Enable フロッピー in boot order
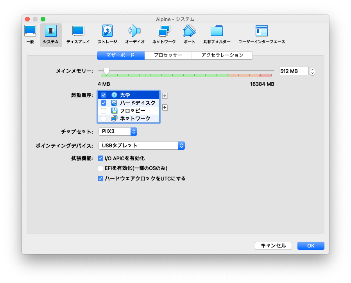 click(x=104, y=110)
